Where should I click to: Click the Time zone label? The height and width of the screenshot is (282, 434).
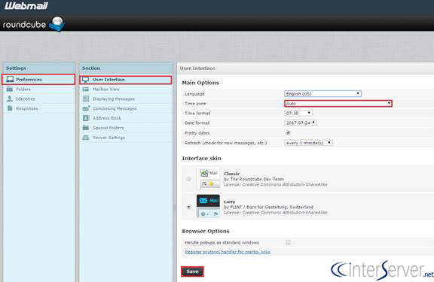pyautogui.click(x=195, y=103)
